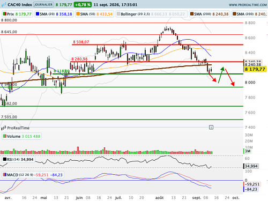Click the 8 800,00 level label
The image size is (268, 201).
(9, 20)
